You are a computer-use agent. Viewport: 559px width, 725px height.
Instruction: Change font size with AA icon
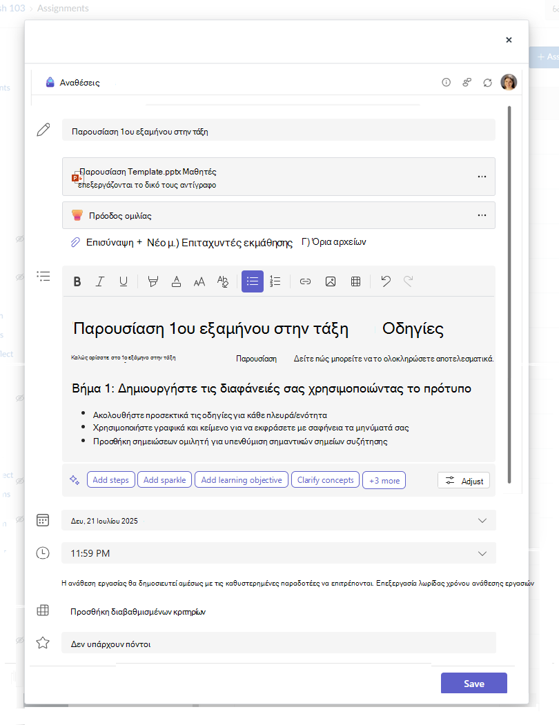pos(199,281)
